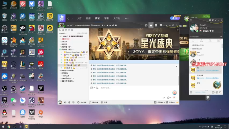Share the channel via share icon
The width and height of the screenshot is (229, 129).
[x=113, y=25]
